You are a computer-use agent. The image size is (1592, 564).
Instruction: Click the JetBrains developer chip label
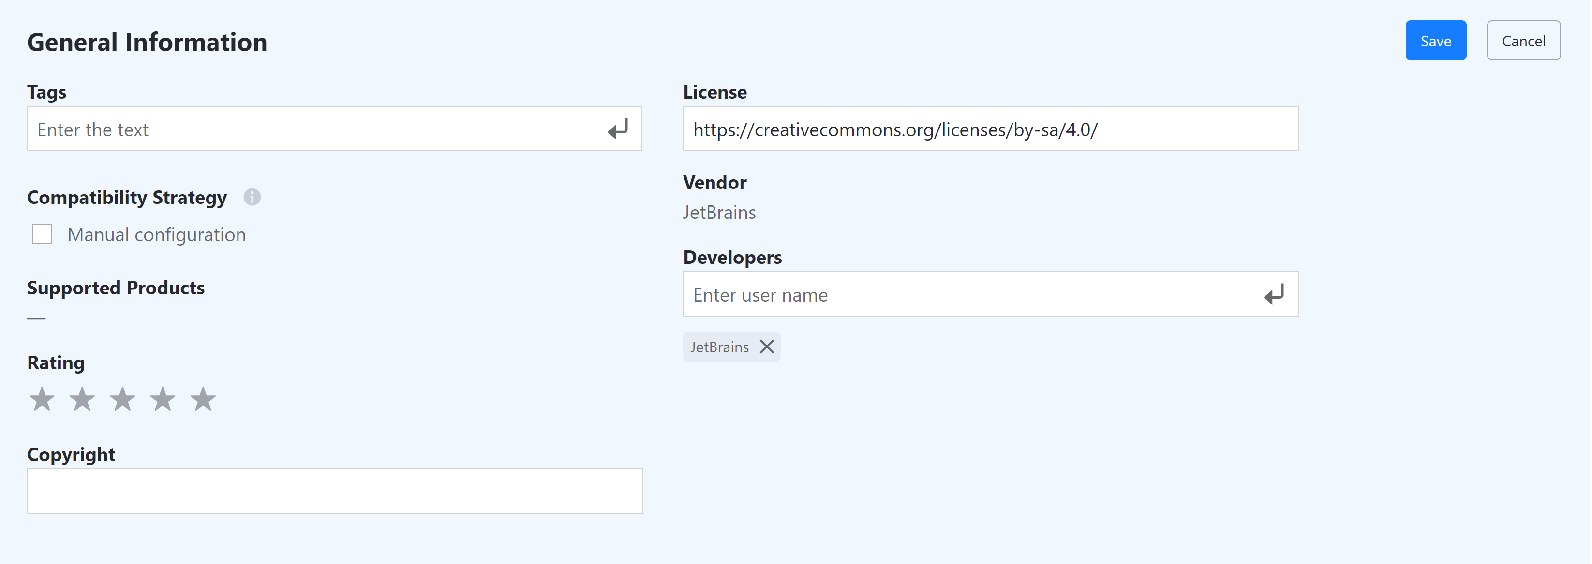[x=719, y=347]
